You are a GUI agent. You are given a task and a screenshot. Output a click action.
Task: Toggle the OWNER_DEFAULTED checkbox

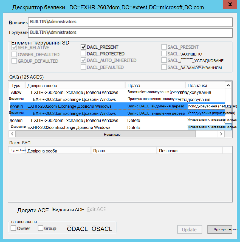(14, 54)
